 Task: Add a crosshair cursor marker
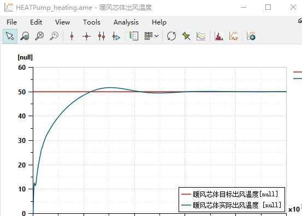point(86,36)
